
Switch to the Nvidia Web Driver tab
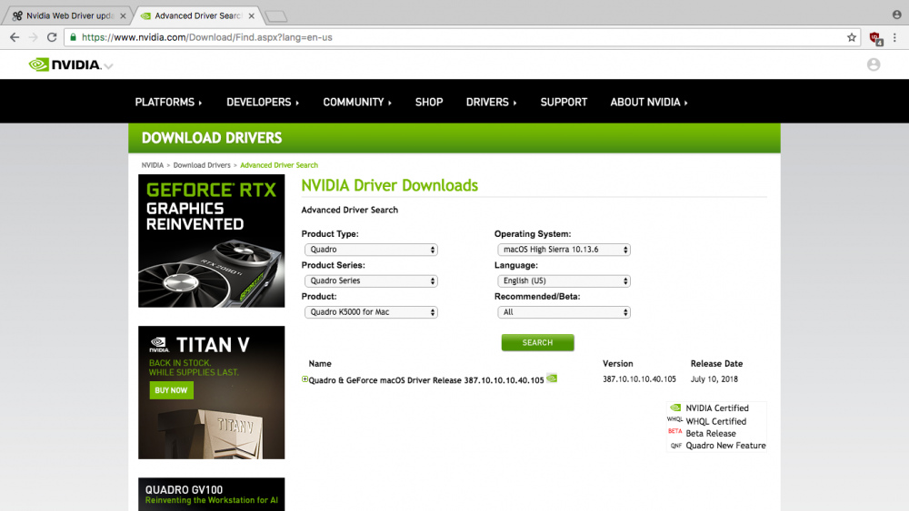pos(68,16)
